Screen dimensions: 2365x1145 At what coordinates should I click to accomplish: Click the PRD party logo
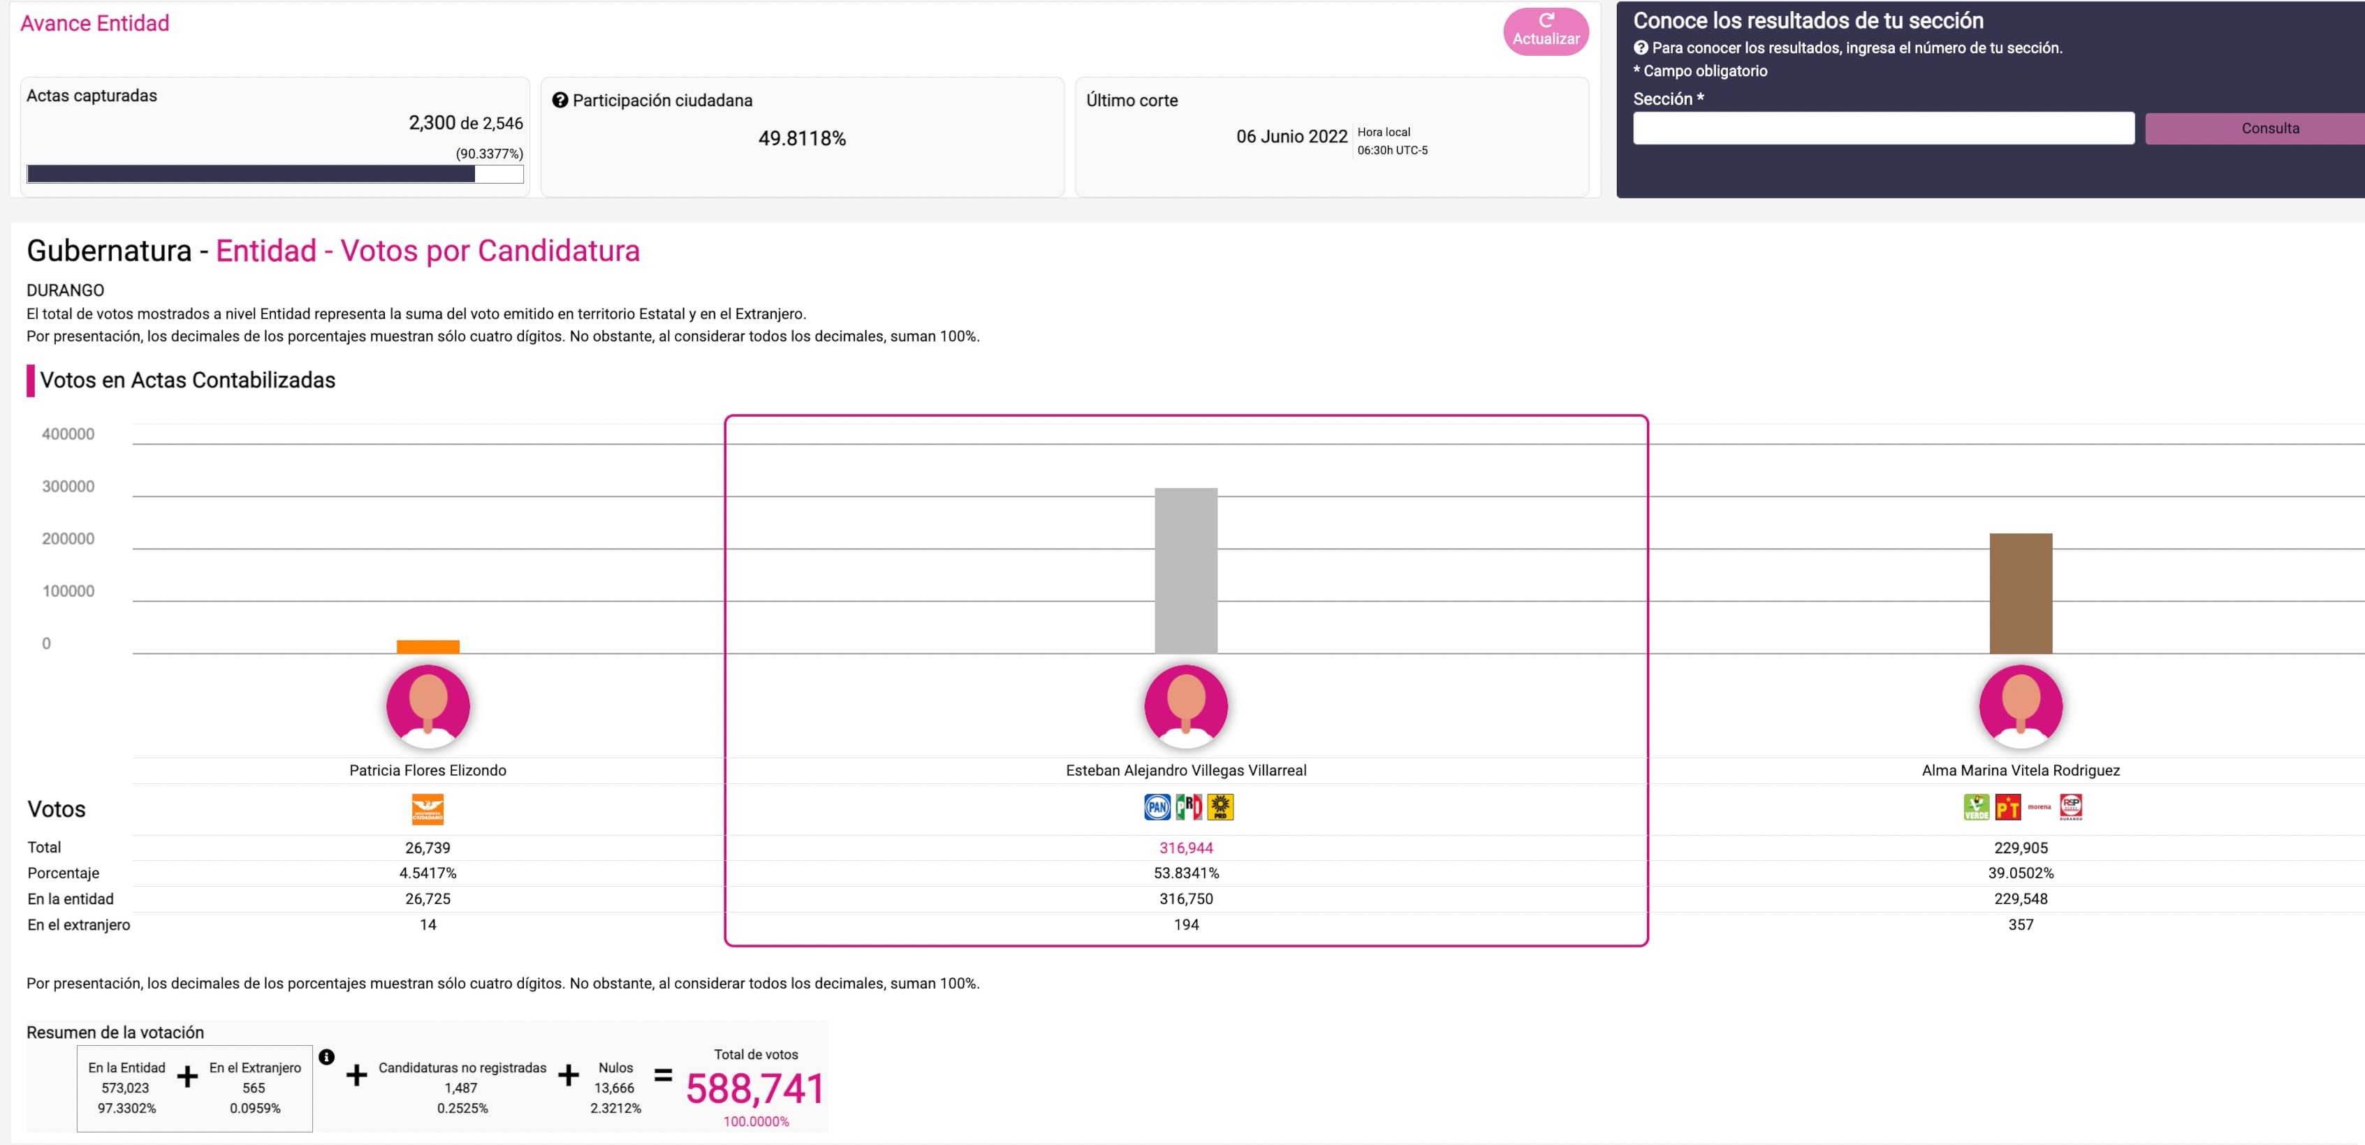[x=1220, y=806]
